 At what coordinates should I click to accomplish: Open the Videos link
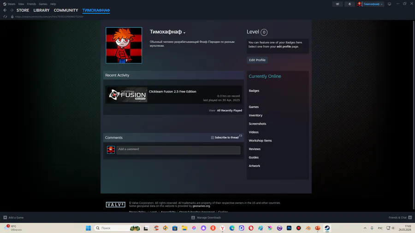[x=254, y=132]
